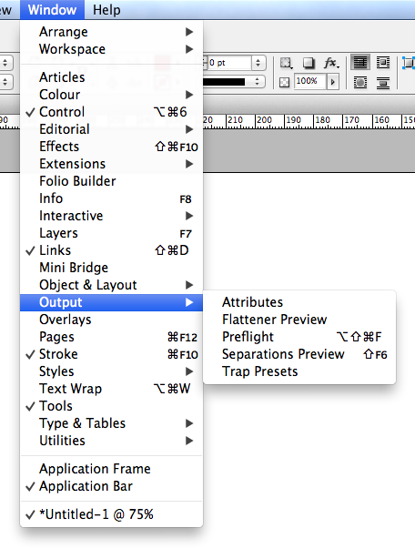Open the fx effects menu icon
The width and height of the screenshot is (415, 559).
pyautogui.click(x=331, y=63)
